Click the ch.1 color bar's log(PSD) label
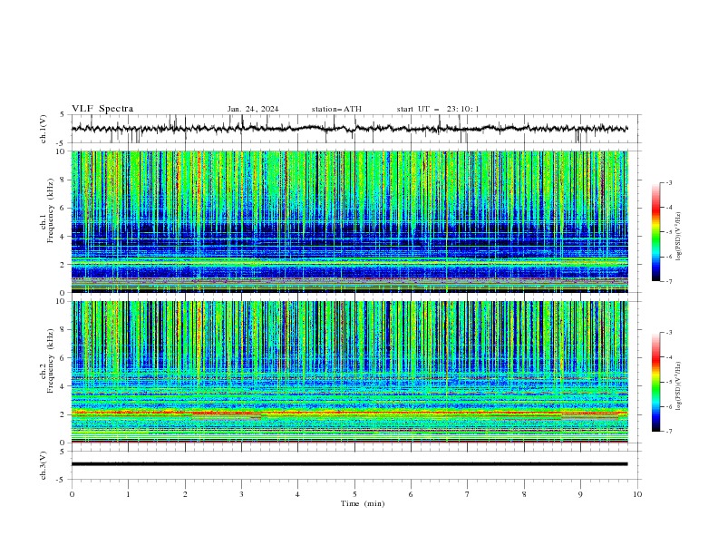Viewport: 718px width, 555px height. click(x=678, y=237)
